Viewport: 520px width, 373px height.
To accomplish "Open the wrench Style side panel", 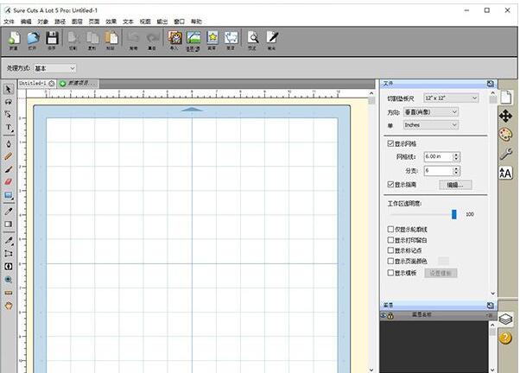I will 506,154.
